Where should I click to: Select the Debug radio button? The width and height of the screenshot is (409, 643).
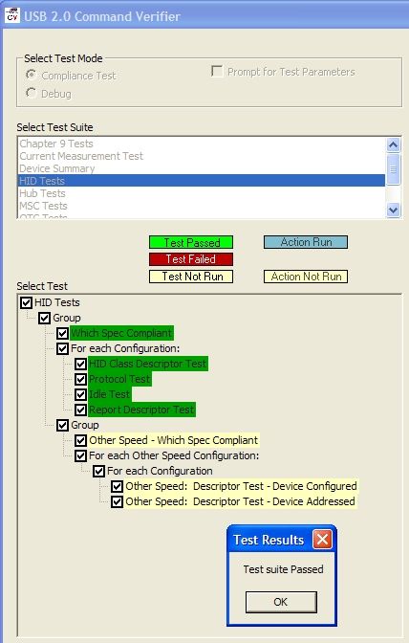(32, 93)
